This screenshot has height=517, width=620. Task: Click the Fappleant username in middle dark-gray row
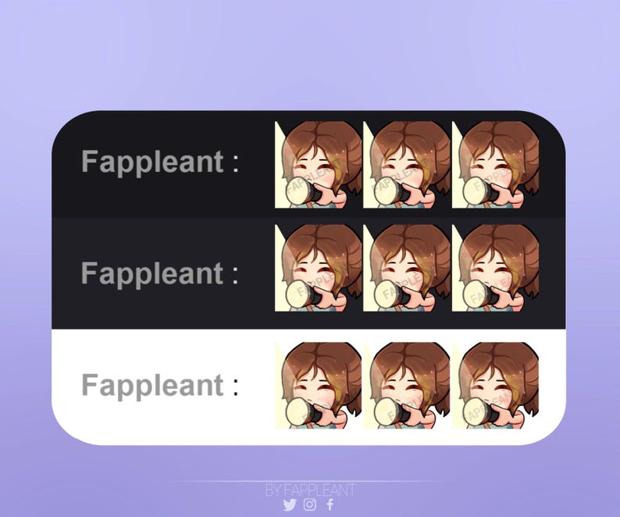tap(153, 274)
